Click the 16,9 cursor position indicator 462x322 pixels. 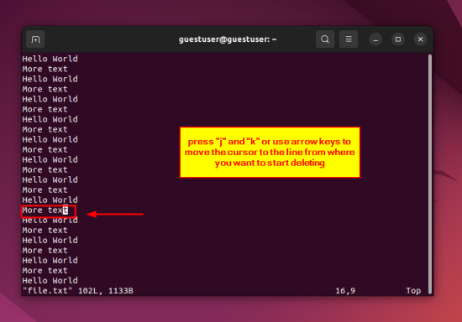pyautogui.click(x=345, y=291)
